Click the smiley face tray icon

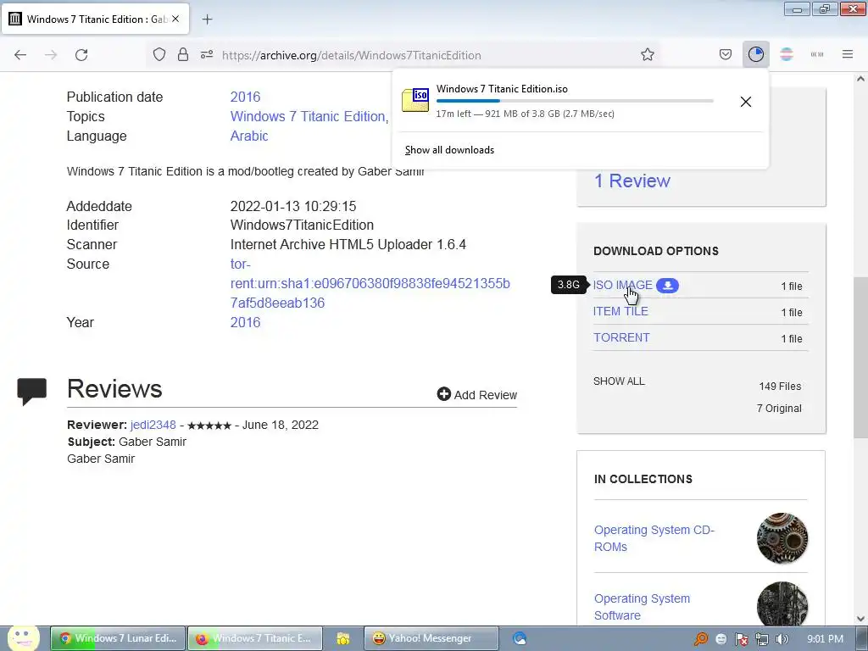coord(721,639)
